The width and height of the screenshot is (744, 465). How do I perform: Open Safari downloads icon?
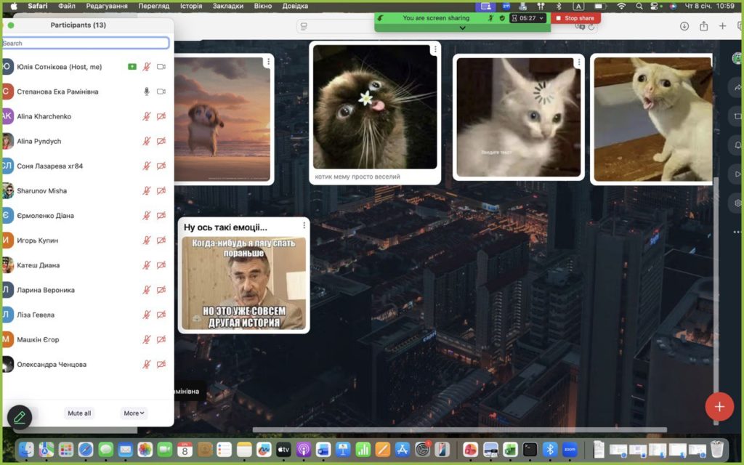point(684,26)
